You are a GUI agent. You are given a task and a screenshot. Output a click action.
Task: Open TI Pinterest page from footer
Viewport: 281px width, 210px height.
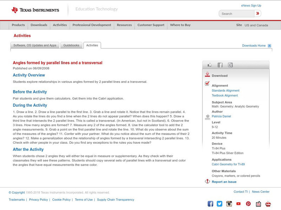[x=248, y=204]
